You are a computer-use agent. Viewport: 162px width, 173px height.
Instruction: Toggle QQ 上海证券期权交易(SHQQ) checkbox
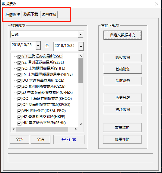[x=19, y=99]
